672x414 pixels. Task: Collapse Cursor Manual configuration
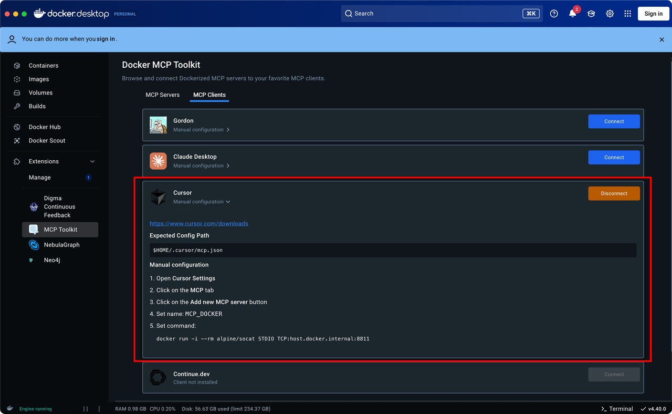pos(202,202)
